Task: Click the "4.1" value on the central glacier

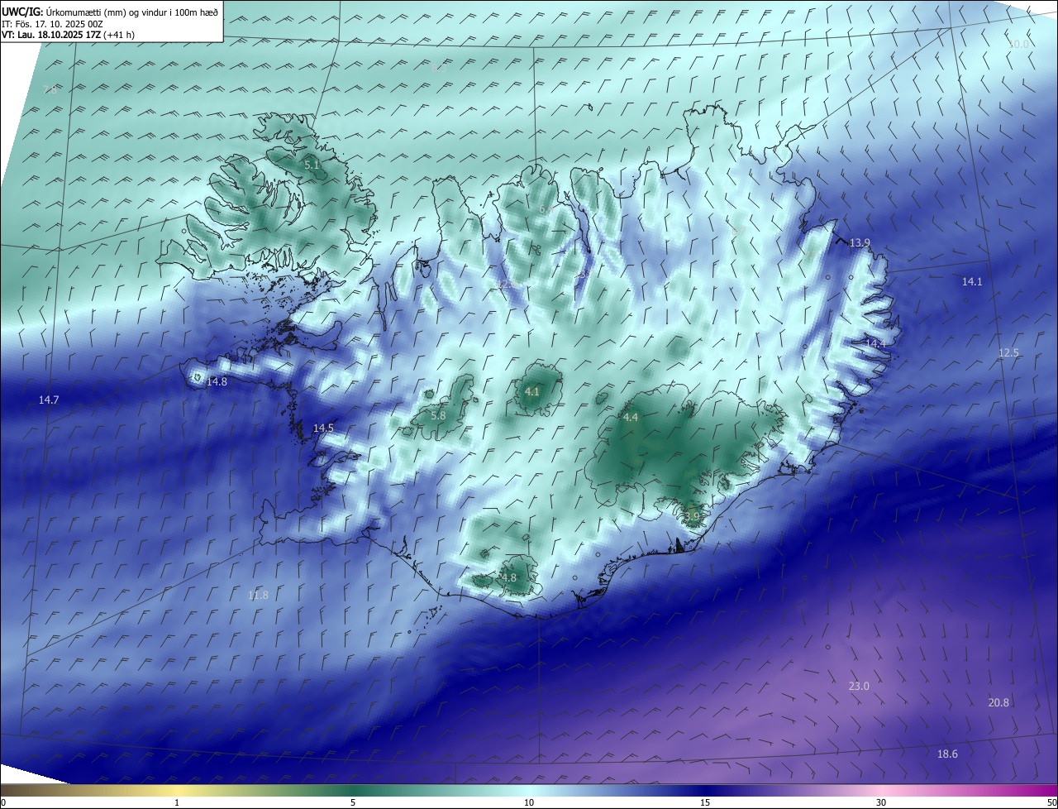Action: (531, 391)
